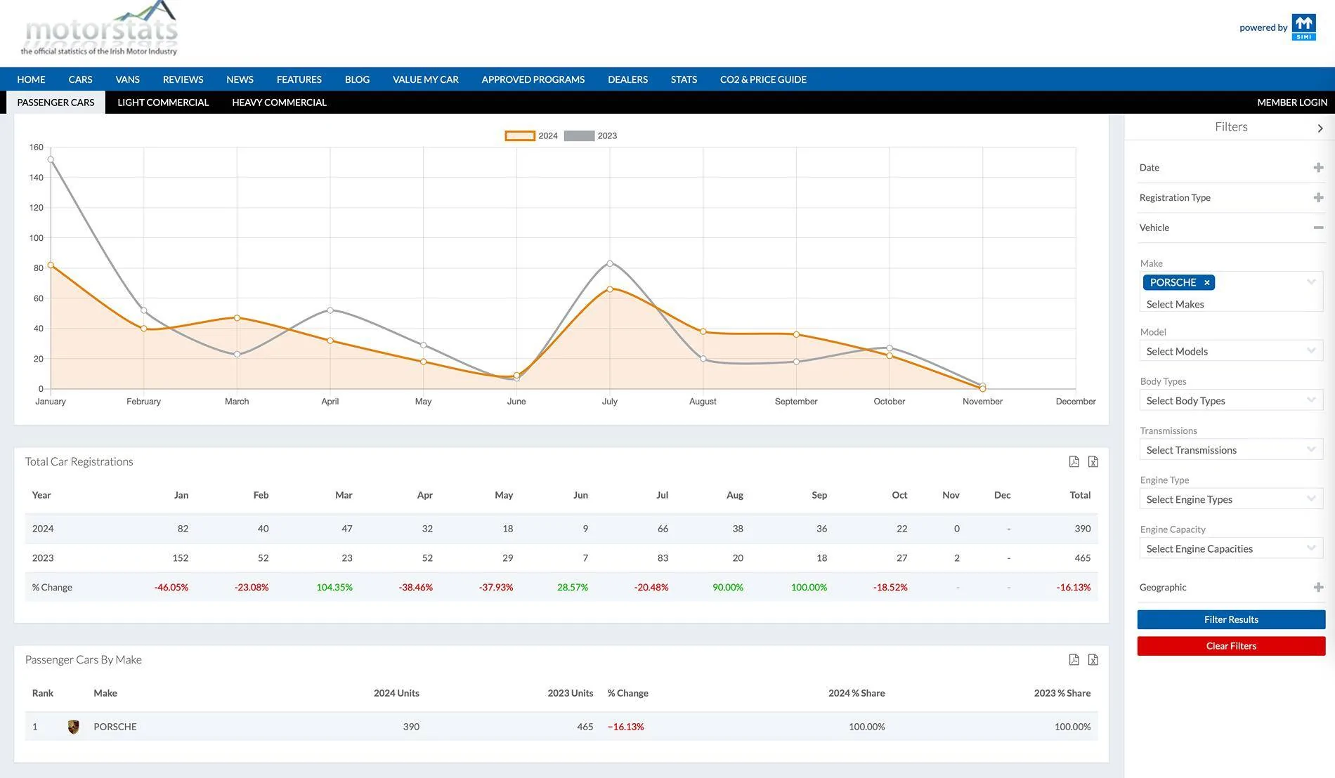This screenshot has width=1335, height=778.
Task: Switch to Light Commercial tab
Action: (x=163, y=103)
